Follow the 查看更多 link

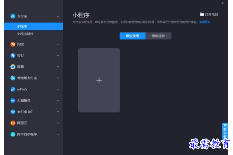(205, 22)
